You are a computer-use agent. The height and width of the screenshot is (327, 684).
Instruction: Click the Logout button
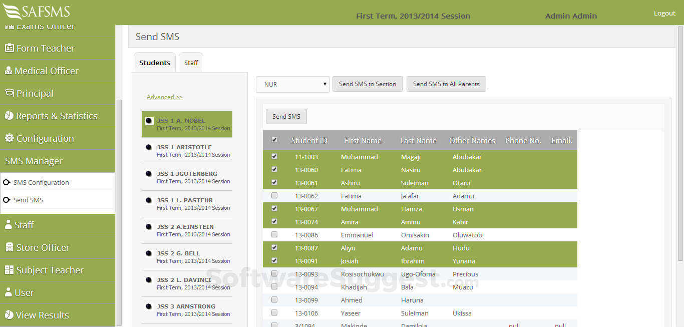click(x=664, y=13)
